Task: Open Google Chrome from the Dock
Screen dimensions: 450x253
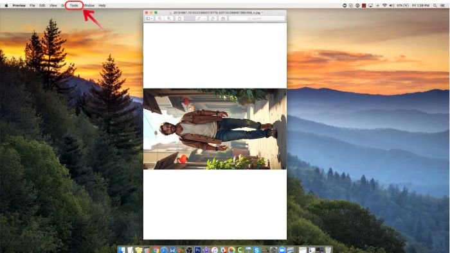Action: (156, 250)
